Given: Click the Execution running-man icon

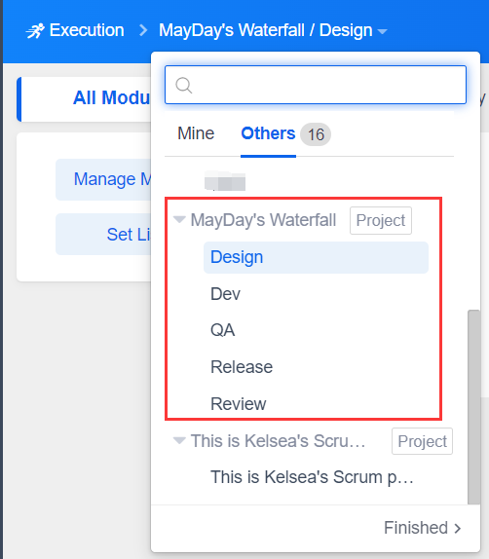Looking at the screenshot, I should [35, 30].
